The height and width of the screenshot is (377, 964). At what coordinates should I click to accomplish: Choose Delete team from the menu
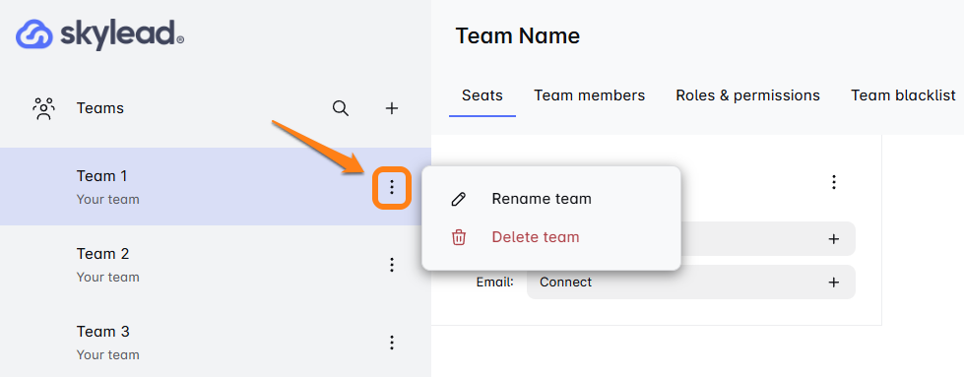(x=536, y=237)
